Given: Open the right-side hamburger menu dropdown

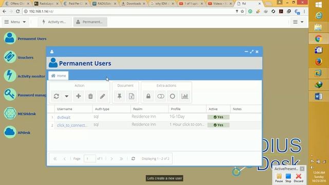Looking at the screenshot, I should (298, 22).
